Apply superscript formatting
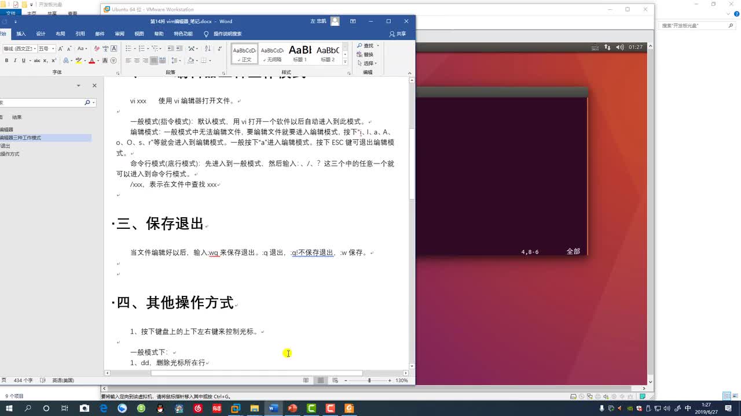This screenshot has width=741, height=416. [x=54, y=61]
